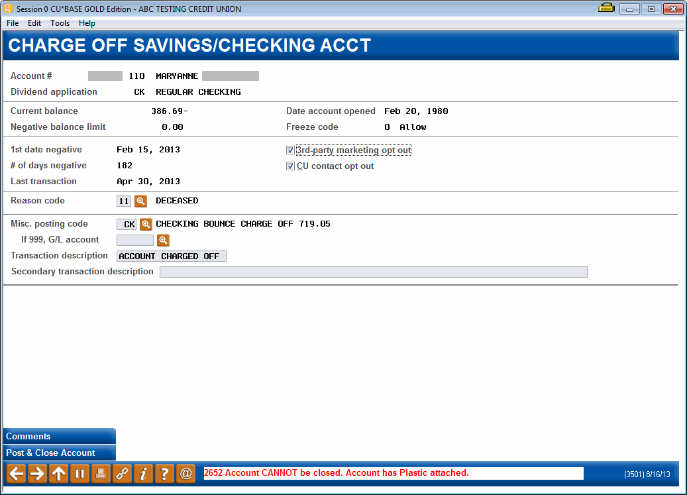This screenshot has height=495, width=687.
Task: Open the Misc. posting code lookup
Action: coord(146,224)
